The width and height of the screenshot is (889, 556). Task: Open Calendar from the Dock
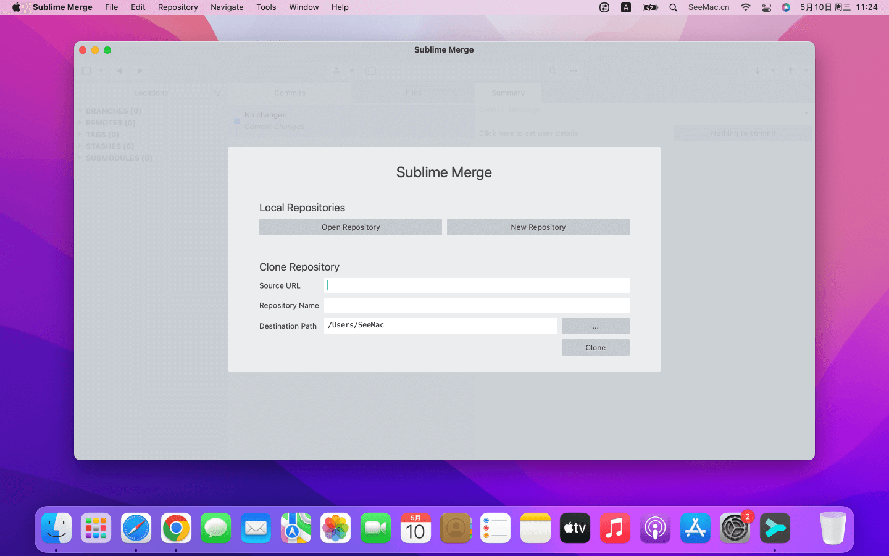[x=415, y=528]
